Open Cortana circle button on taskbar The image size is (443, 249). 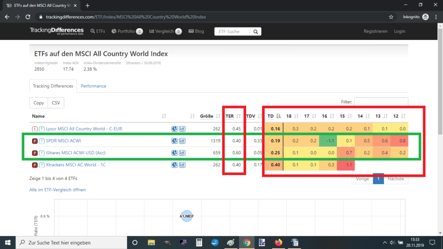coord(135,243)
